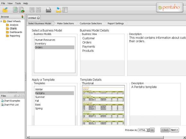
Task: Open Chart Pick List file
Action: point(11,104)
